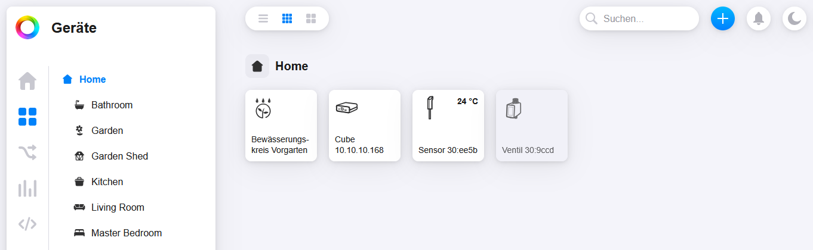Screen dimensions: 813x250
Task: Click the Suchen search field
Action: [x=645, y=18]
